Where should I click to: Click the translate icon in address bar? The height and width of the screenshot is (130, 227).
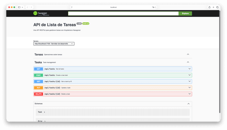tap(153, 7)
